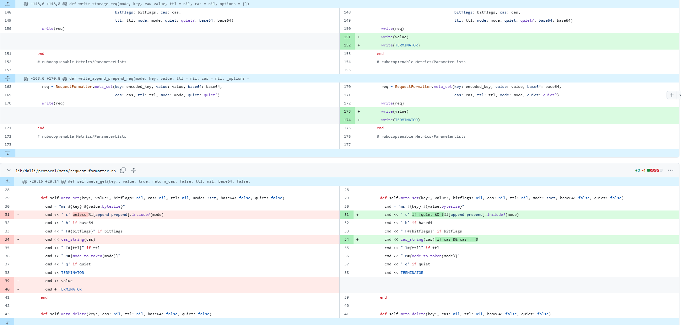Click added 'write(TERMINATOR)' on line 174

(x=400, y=120)
